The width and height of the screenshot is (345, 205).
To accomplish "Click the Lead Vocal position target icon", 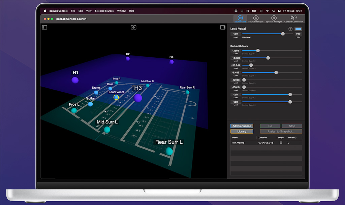I will click(x=290, y=29).
